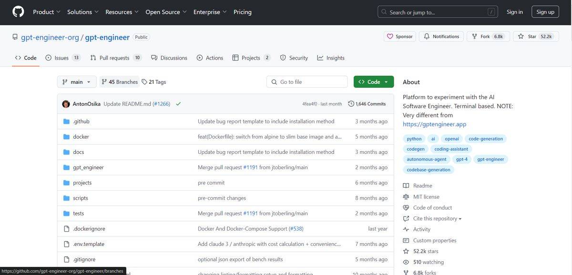Viewport: 572px width, 275px height.
Task: Expand the main branch selector
Action: tap(77, 82)
